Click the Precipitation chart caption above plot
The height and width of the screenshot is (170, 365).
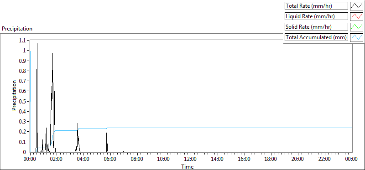(x=17, y=29)
